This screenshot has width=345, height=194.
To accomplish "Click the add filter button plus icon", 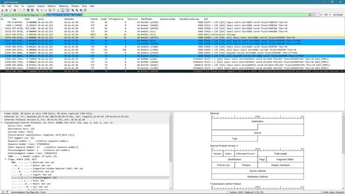I will (x=321, y=15).
